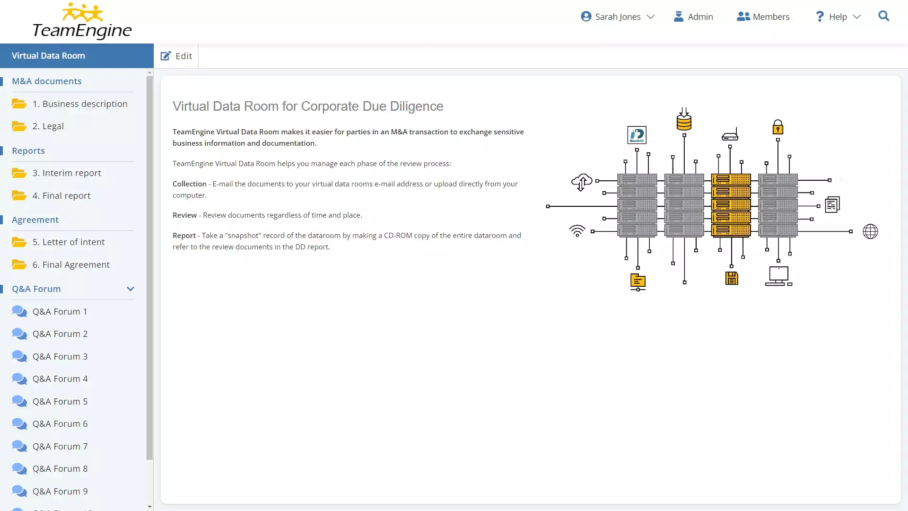Click folder icon beside 4. Final report
908x511 pixels.
pos(19,195)
